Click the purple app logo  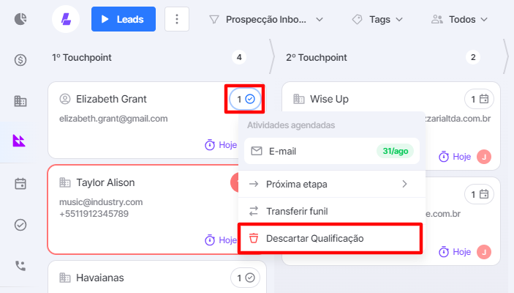[x=66, y=19]
